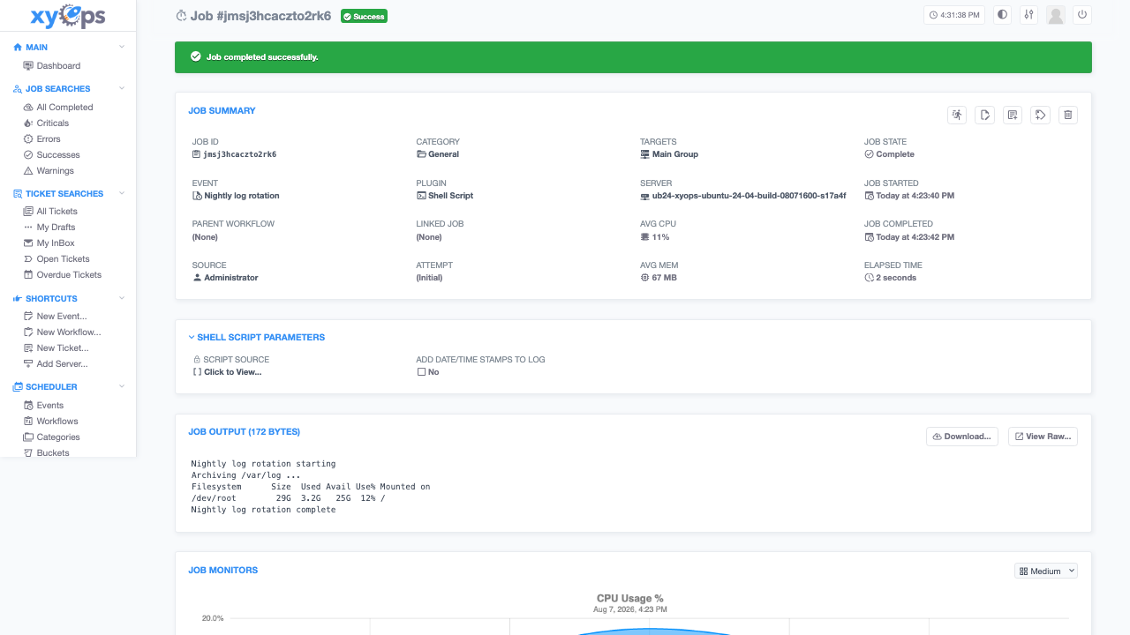Open Workflows under Scheduler
The image size is (1130, 635).
click(x=57, y=422)
